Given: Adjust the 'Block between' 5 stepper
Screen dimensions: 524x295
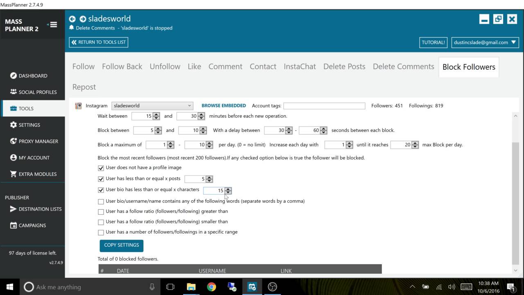Looking at the screenshot, I should coord(158,131).
